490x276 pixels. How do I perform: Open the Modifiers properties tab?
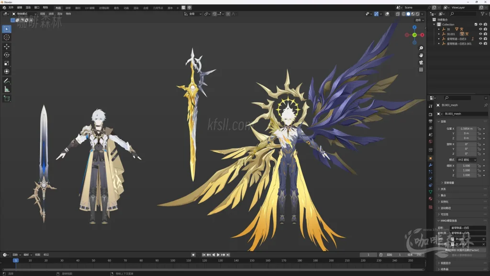(430, 165)
